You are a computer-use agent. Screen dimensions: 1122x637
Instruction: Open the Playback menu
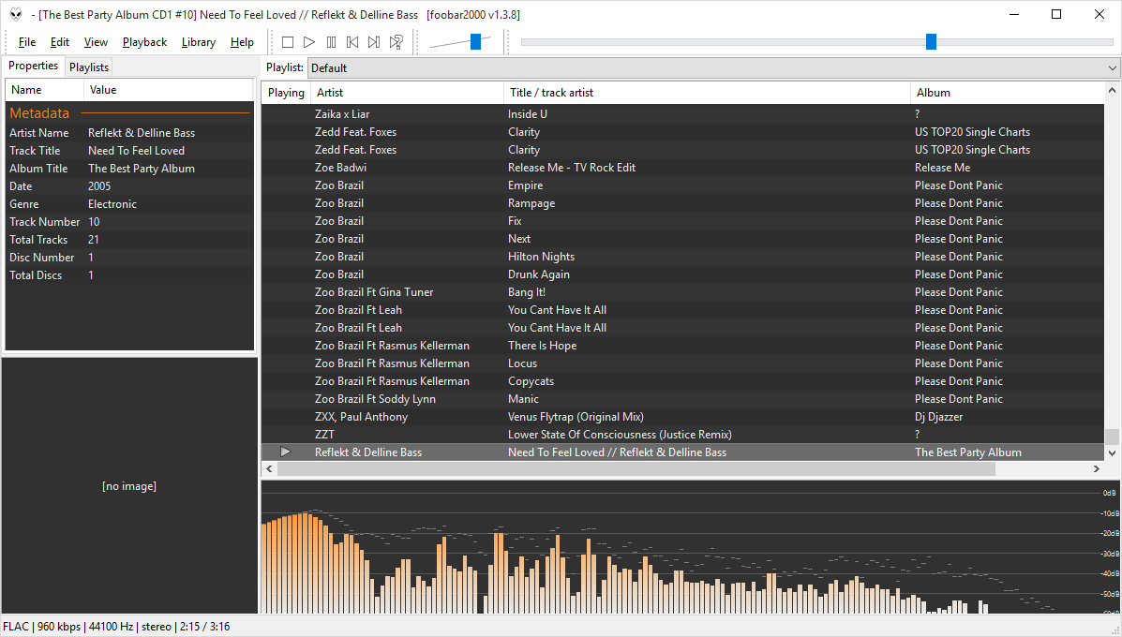144,42
